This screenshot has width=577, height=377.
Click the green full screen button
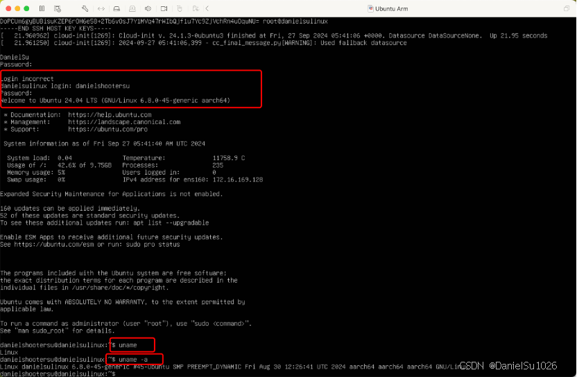coord(26,8)
